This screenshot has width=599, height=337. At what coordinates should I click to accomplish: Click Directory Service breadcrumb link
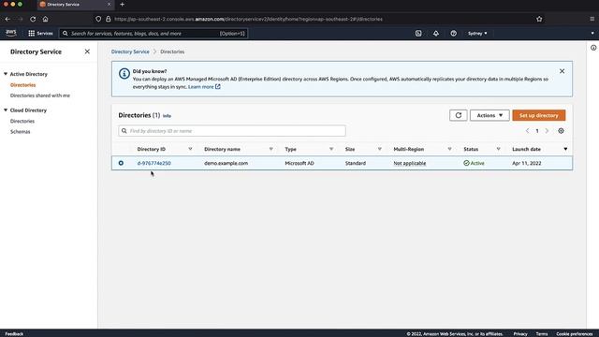[x=130, y=51]
